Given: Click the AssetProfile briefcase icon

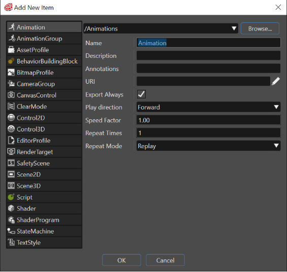Looking at the screenshot, I should [11, 50].
